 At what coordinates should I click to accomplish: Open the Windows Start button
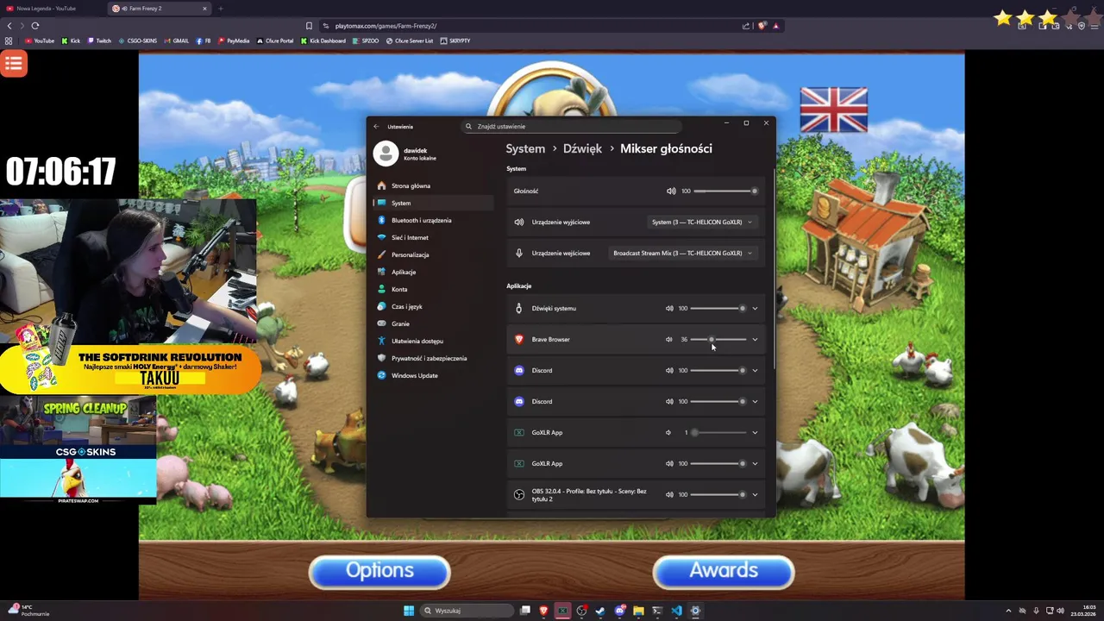[409, 611]
